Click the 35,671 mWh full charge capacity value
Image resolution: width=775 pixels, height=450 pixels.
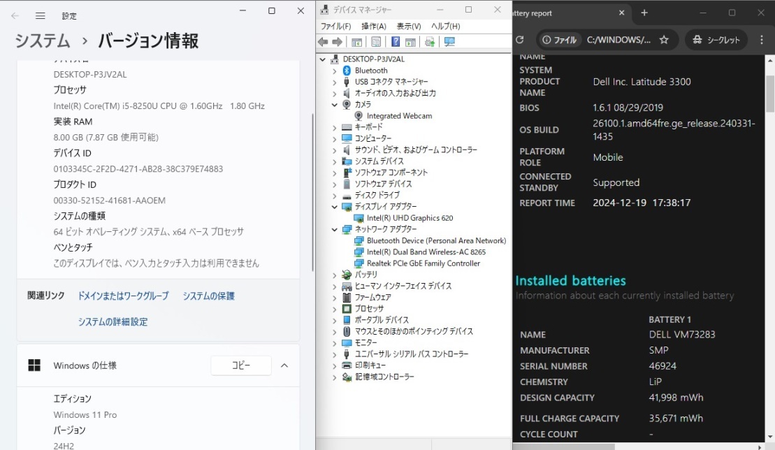tap(676, 419)
